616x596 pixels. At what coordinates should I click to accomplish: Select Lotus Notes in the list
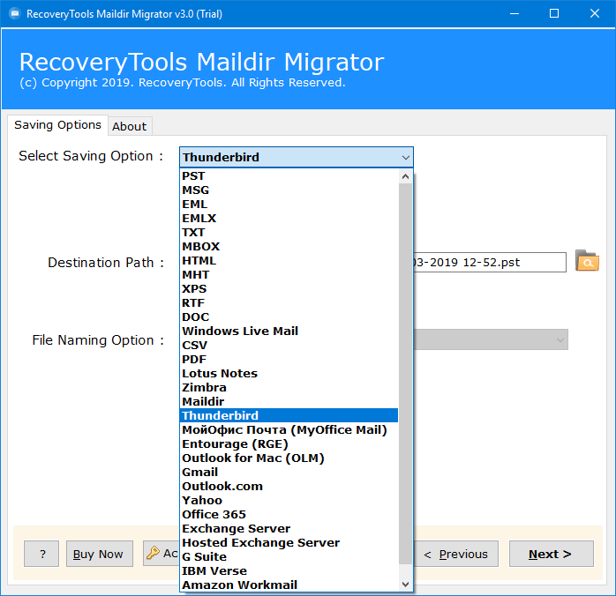pos(289,374)
